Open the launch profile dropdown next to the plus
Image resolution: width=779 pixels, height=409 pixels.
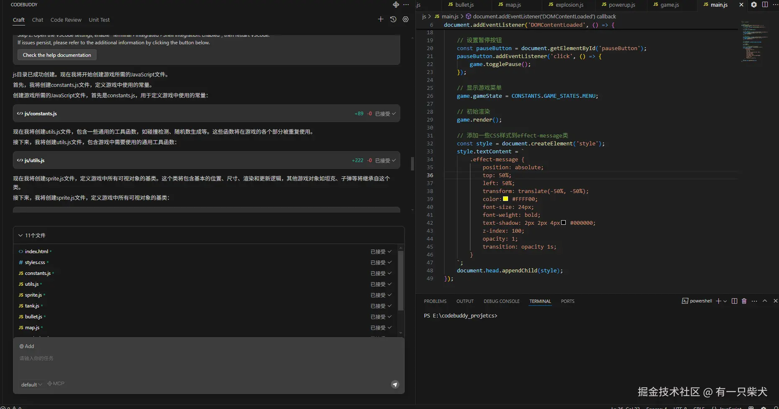[x=725, y=301]
